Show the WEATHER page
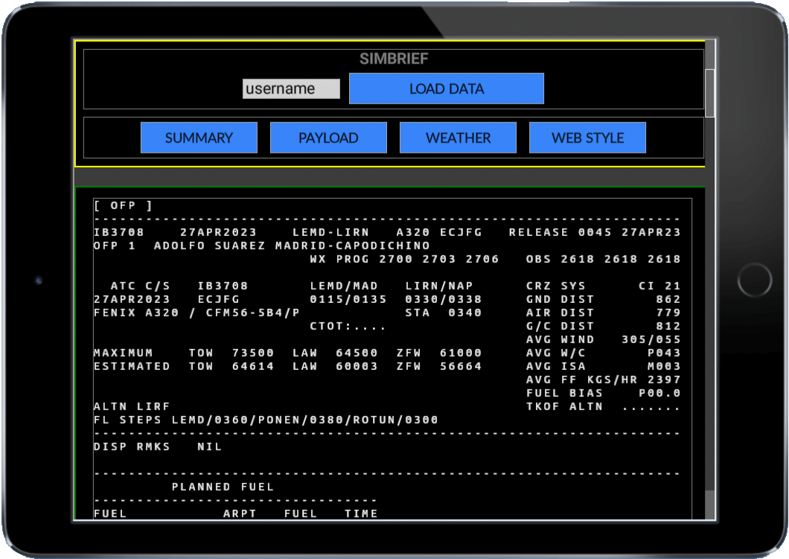789x559 pixels. [458, 138]
